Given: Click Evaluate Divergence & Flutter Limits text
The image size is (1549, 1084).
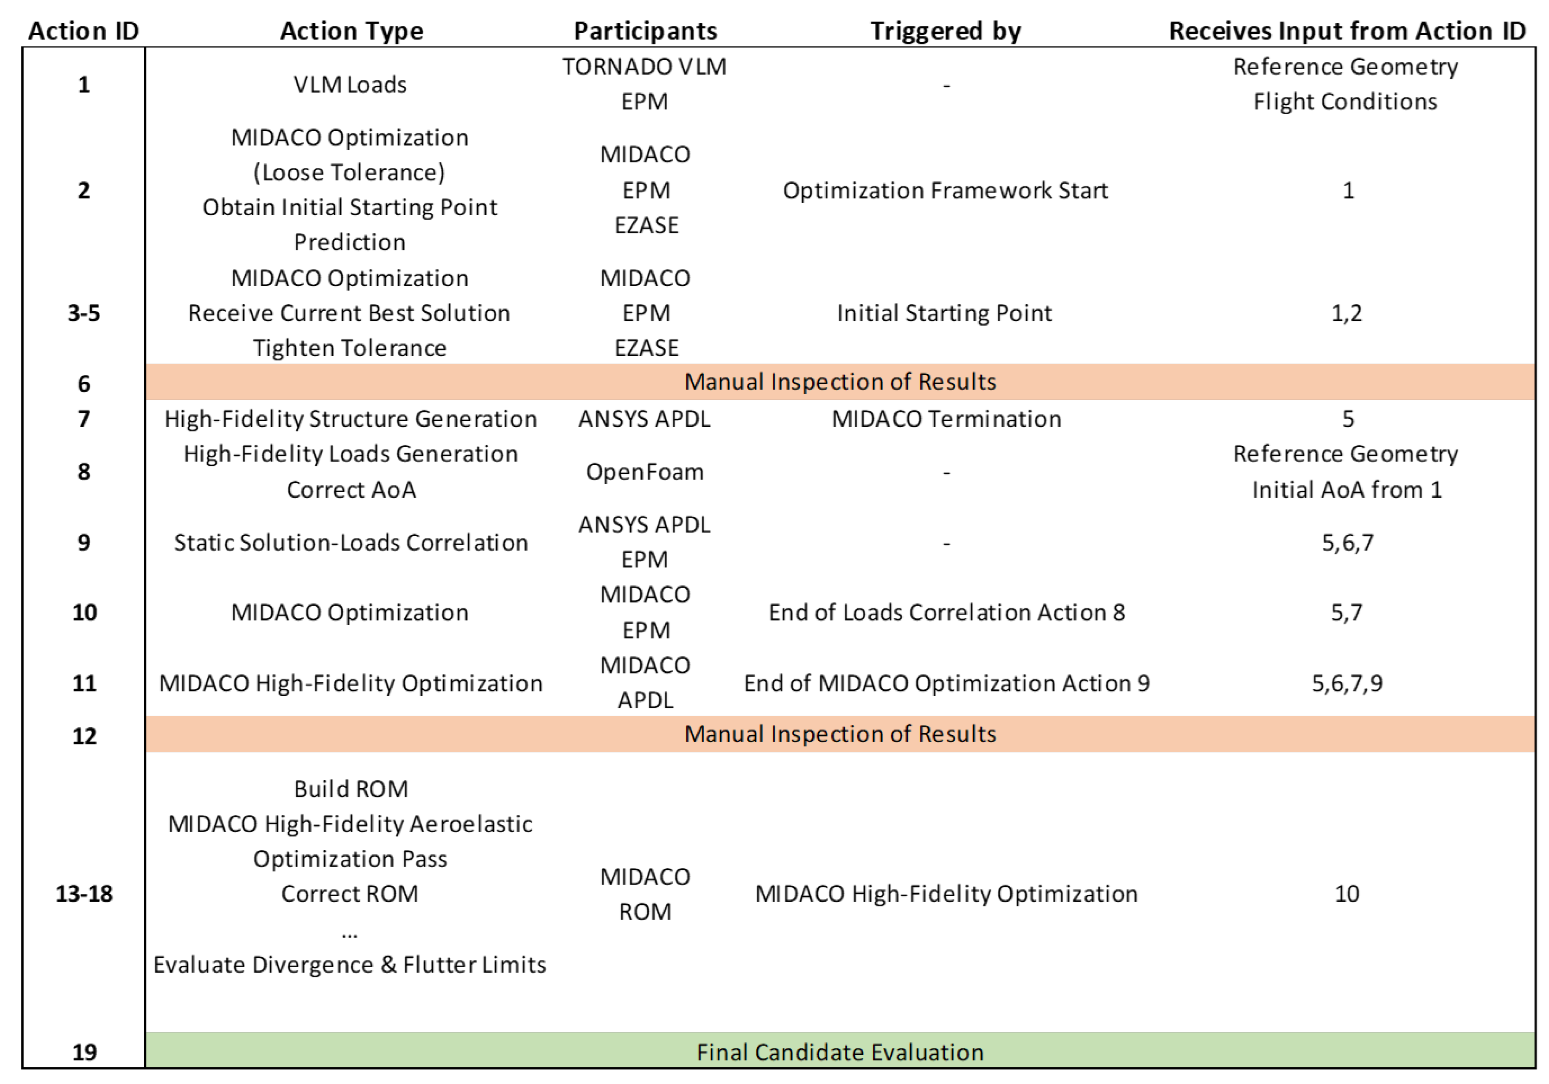Looking at the screenshot, I should pos(350,964).
